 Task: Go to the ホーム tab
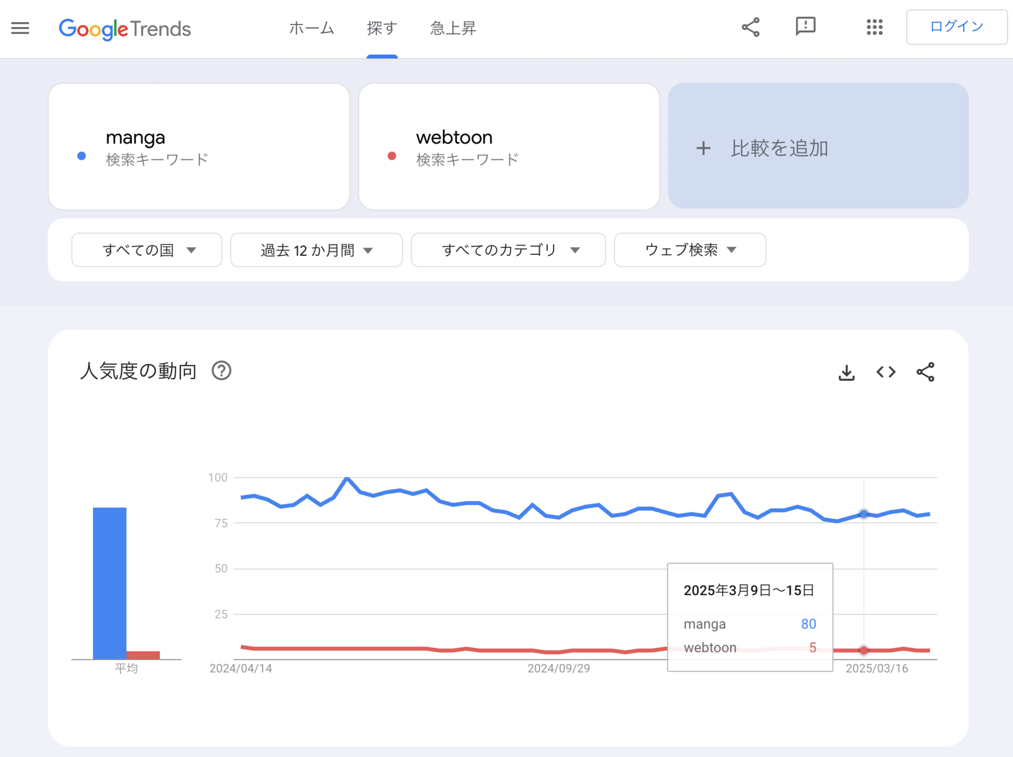click(311, 28)
